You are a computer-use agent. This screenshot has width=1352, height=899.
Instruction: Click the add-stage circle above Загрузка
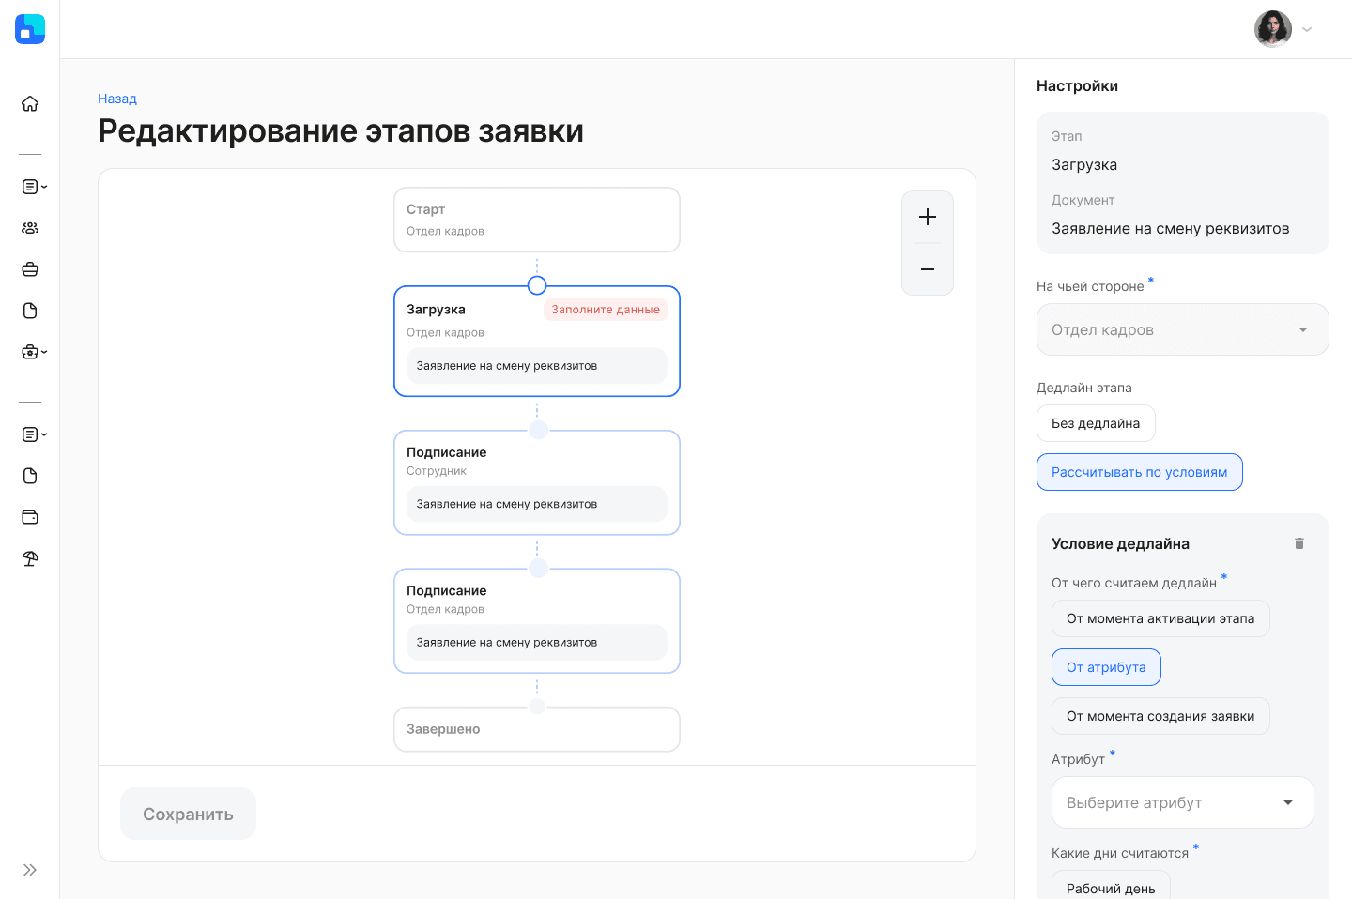pos(537,285)
